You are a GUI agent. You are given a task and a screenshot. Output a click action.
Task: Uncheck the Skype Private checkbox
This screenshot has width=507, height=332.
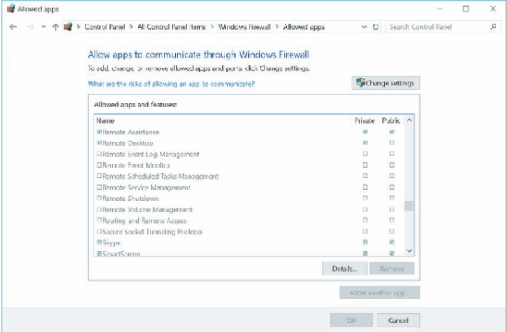click(365, 242)
